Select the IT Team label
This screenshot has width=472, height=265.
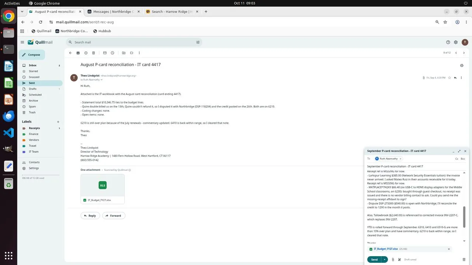click(x=41, y=152)
